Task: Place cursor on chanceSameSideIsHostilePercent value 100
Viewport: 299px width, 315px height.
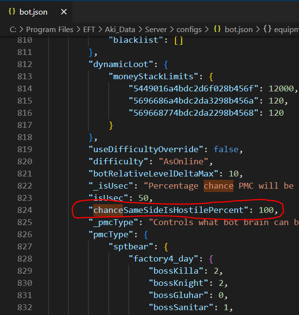Action: click(x=266, y=210)
